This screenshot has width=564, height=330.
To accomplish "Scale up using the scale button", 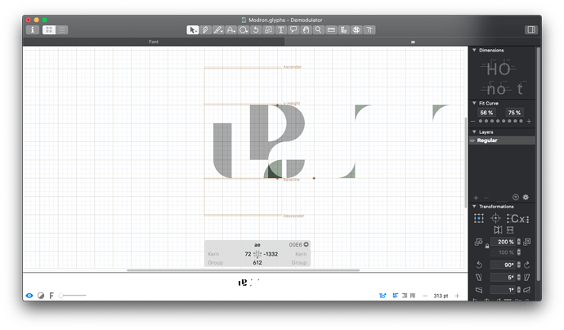I will pyautogui.click(x=527, y=242).
